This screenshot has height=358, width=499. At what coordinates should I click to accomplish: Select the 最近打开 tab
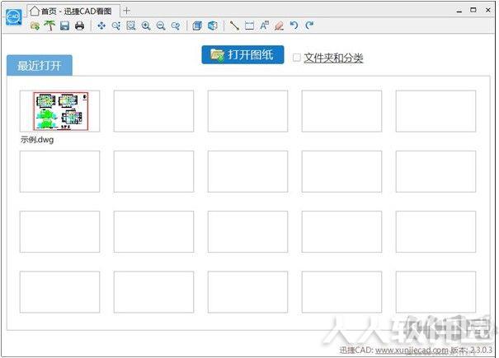coord(40,66)
